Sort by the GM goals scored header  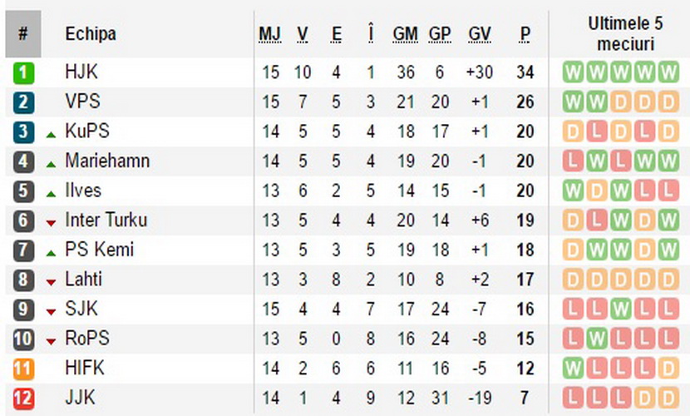pos(406,34)
